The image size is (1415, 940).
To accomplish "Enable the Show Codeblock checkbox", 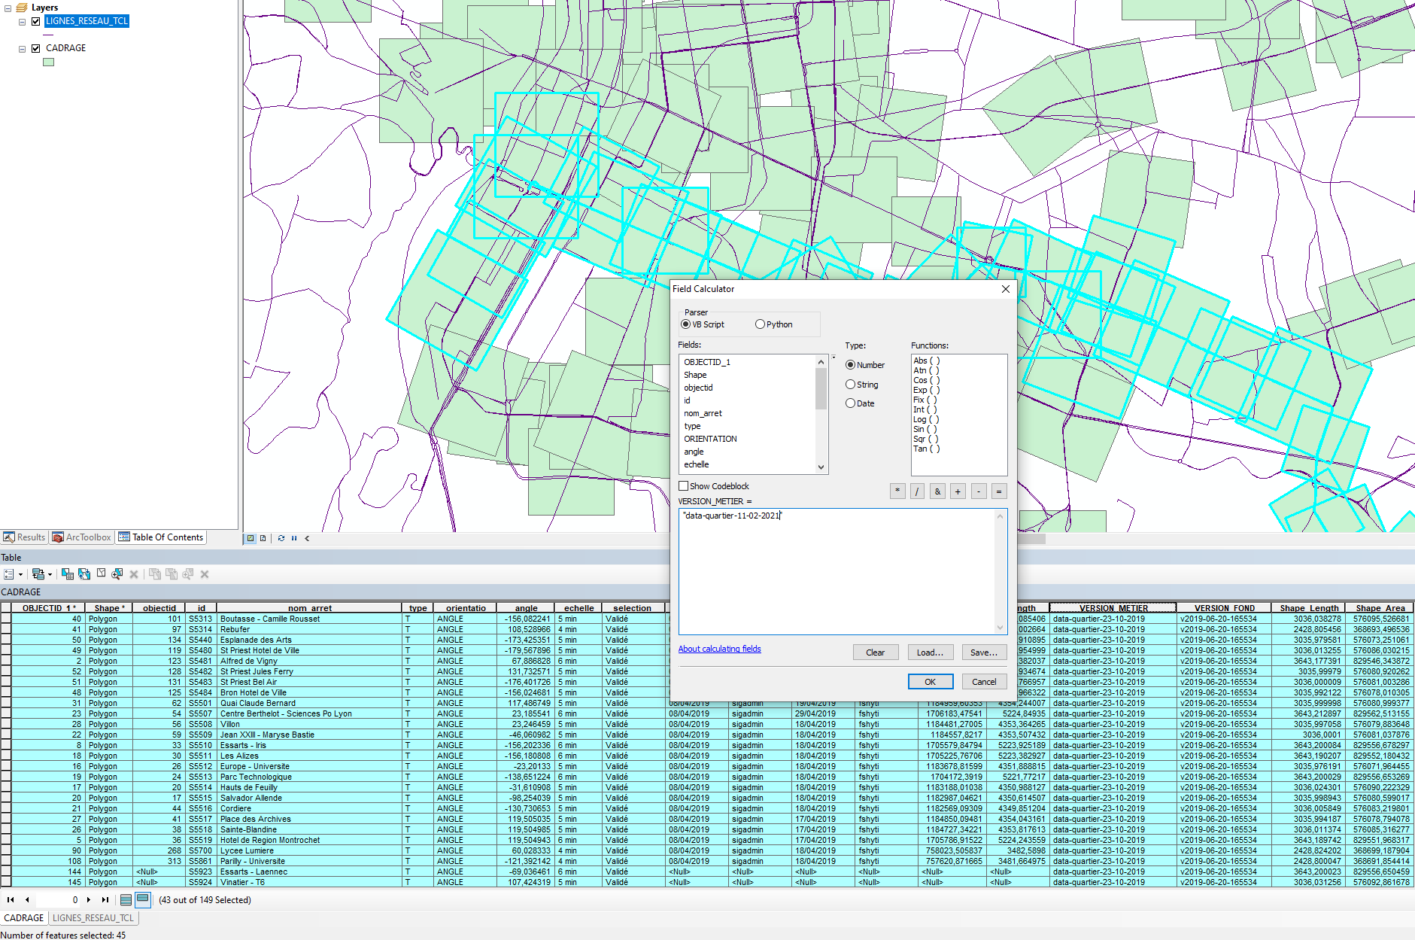I will 684,486.
